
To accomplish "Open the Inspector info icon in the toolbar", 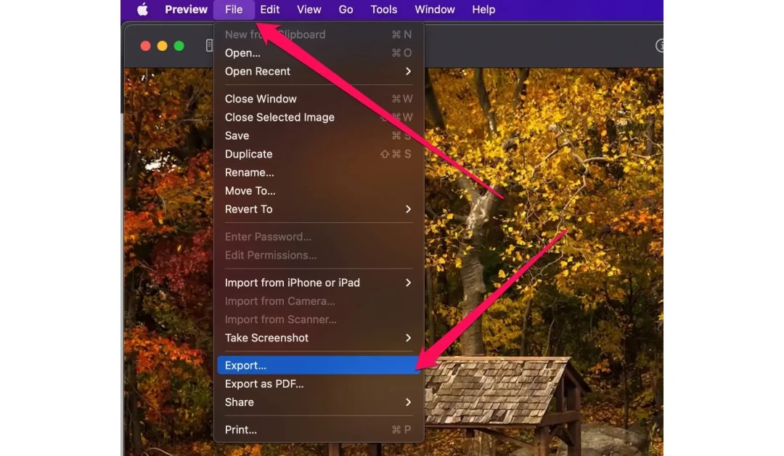I will tap(660, 45).
